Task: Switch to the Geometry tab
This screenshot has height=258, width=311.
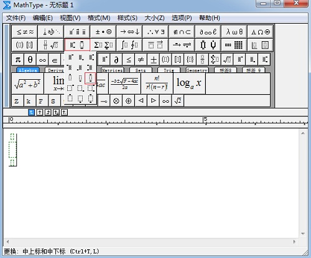Action: click(x=197, y=70)
